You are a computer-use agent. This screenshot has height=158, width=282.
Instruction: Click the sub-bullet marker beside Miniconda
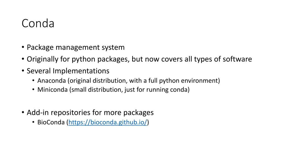33,89
